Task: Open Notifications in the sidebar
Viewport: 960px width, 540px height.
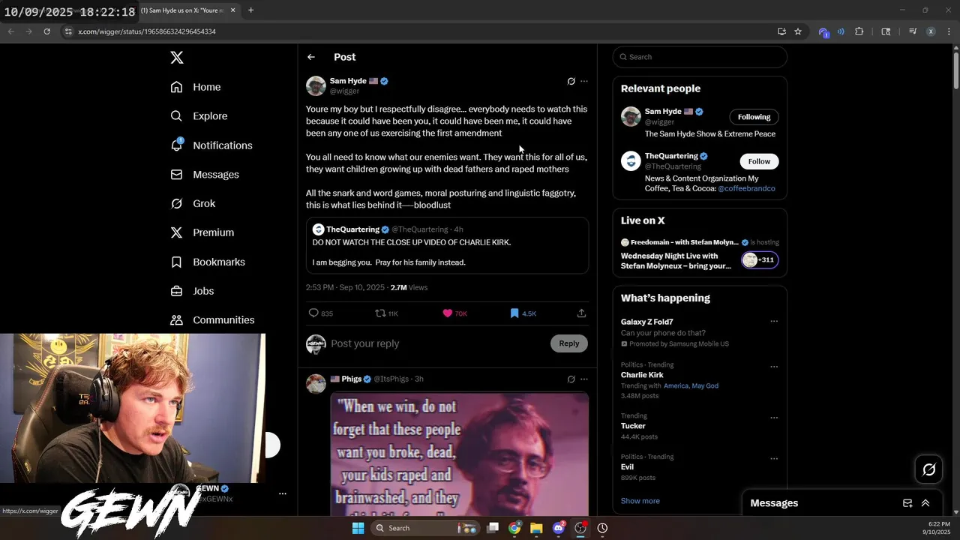Action: pos(211,145)
